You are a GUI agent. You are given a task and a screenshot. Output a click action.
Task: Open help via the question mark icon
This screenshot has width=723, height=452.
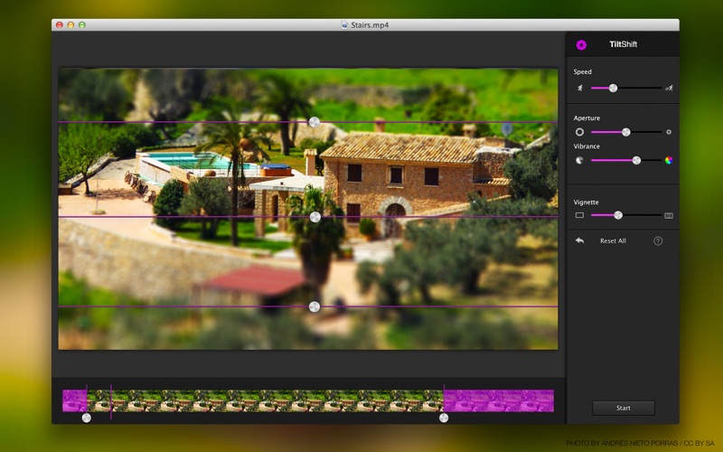pos(658,240)
